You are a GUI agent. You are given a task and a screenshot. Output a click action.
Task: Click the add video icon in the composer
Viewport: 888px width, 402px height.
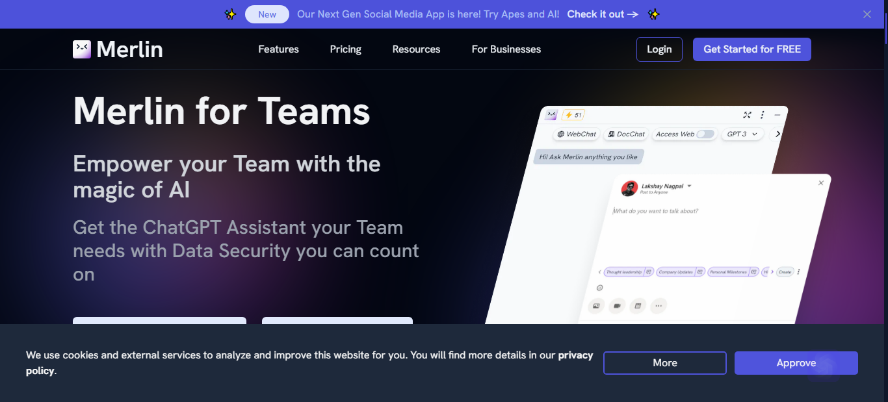coord(617,306)
